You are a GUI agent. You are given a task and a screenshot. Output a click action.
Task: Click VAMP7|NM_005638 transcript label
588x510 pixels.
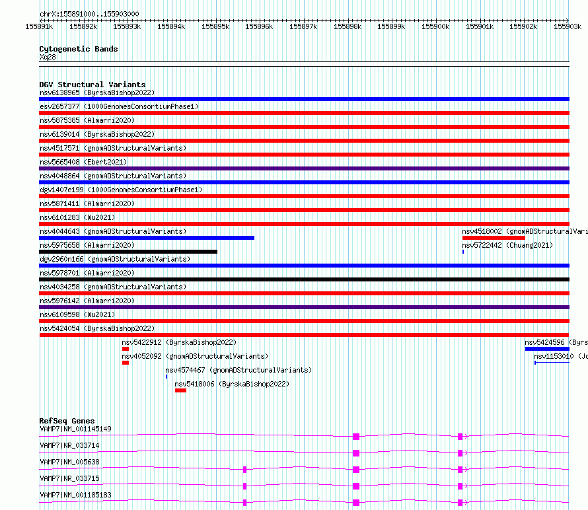(69, 462)
